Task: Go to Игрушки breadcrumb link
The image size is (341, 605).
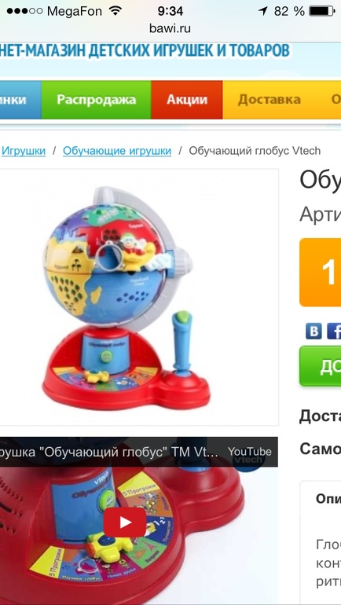Action: 24,151
